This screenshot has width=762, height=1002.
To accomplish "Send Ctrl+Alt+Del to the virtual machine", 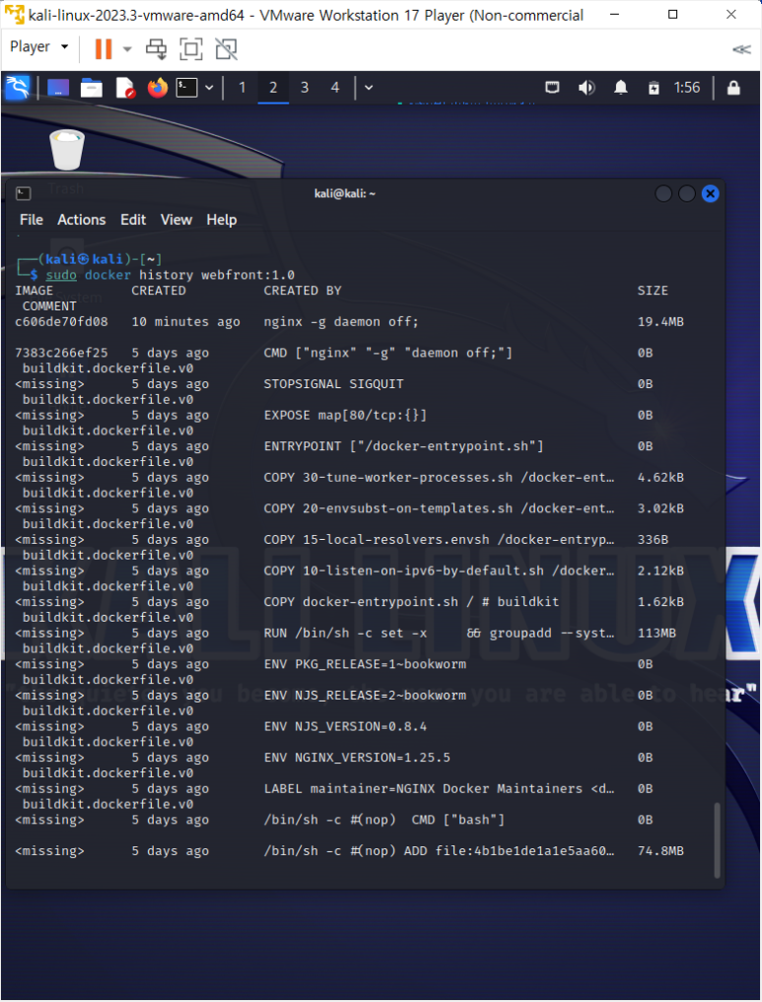I will click(157, 48).
